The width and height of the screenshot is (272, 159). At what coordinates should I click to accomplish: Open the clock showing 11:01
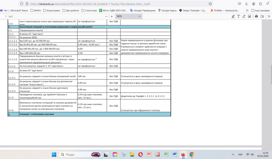[x=263, y=154]
